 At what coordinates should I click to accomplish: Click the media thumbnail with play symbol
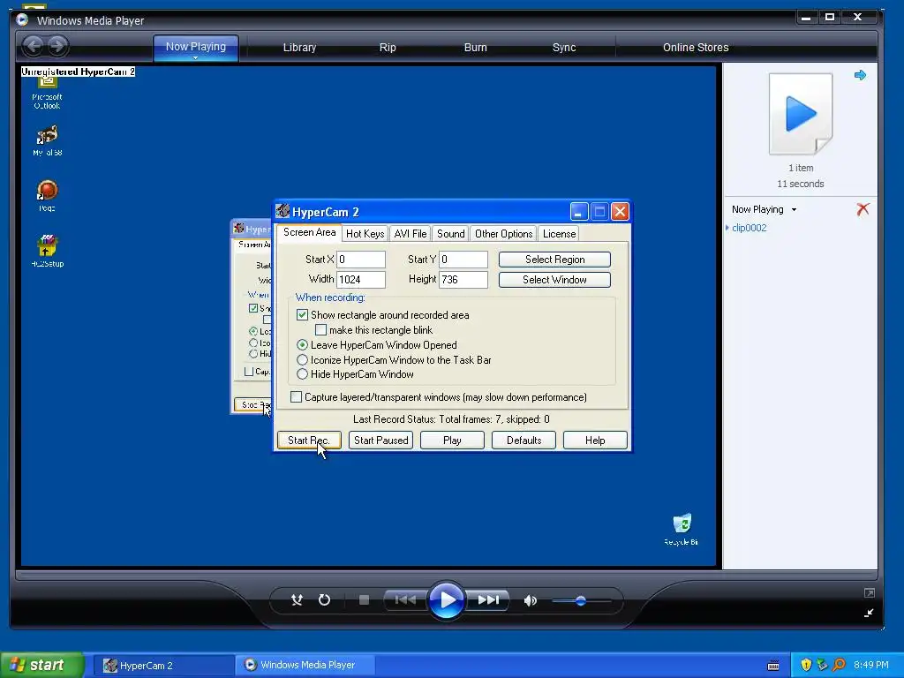coord(801,114)
